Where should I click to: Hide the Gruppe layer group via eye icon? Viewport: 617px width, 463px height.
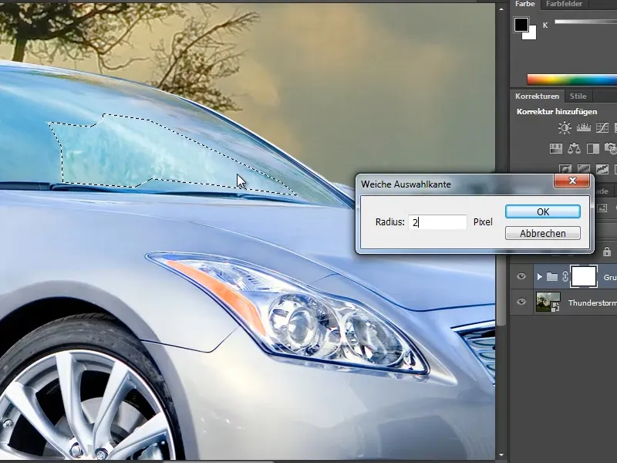point(521,276)
